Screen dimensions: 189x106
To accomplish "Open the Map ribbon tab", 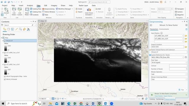I will coord(13,6).
